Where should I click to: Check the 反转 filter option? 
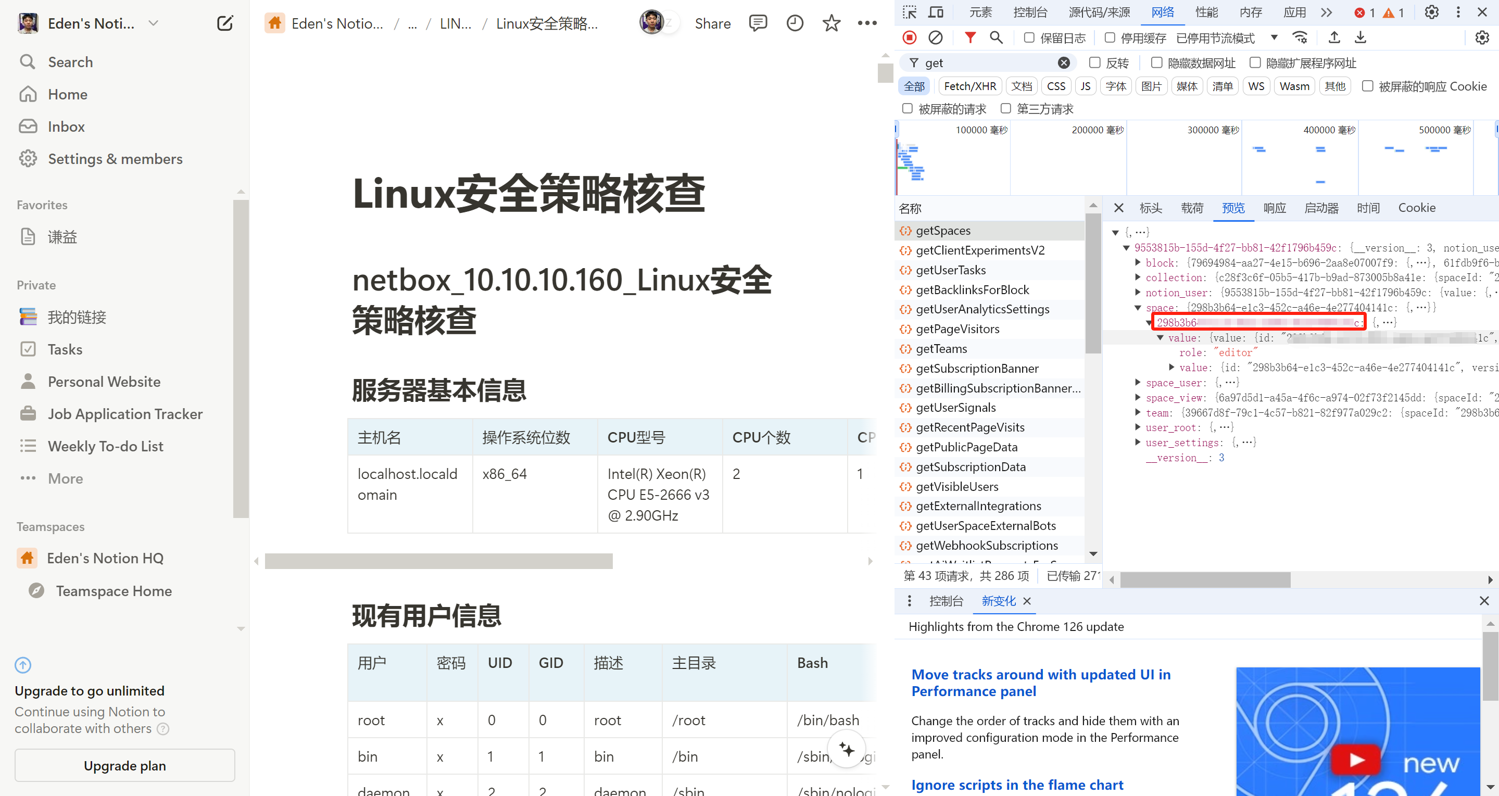pyautogui.click(x=1094, y=63)
